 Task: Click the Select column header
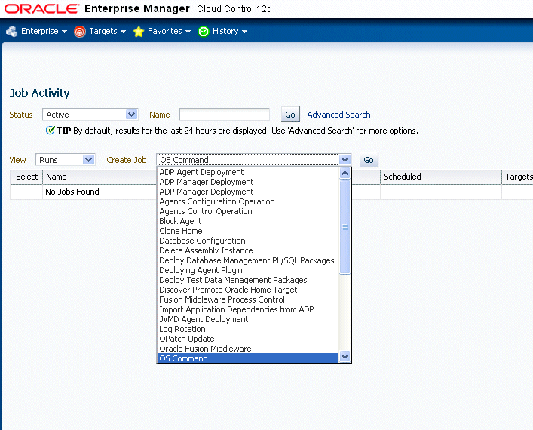[27, 177]
